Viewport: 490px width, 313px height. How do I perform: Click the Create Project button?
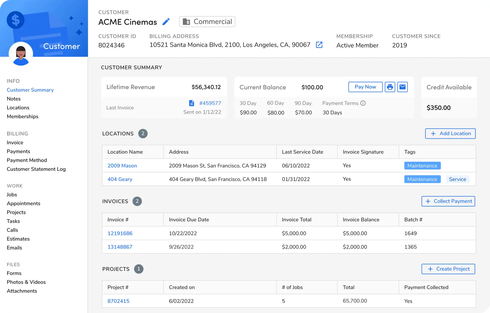click(448, 269)
